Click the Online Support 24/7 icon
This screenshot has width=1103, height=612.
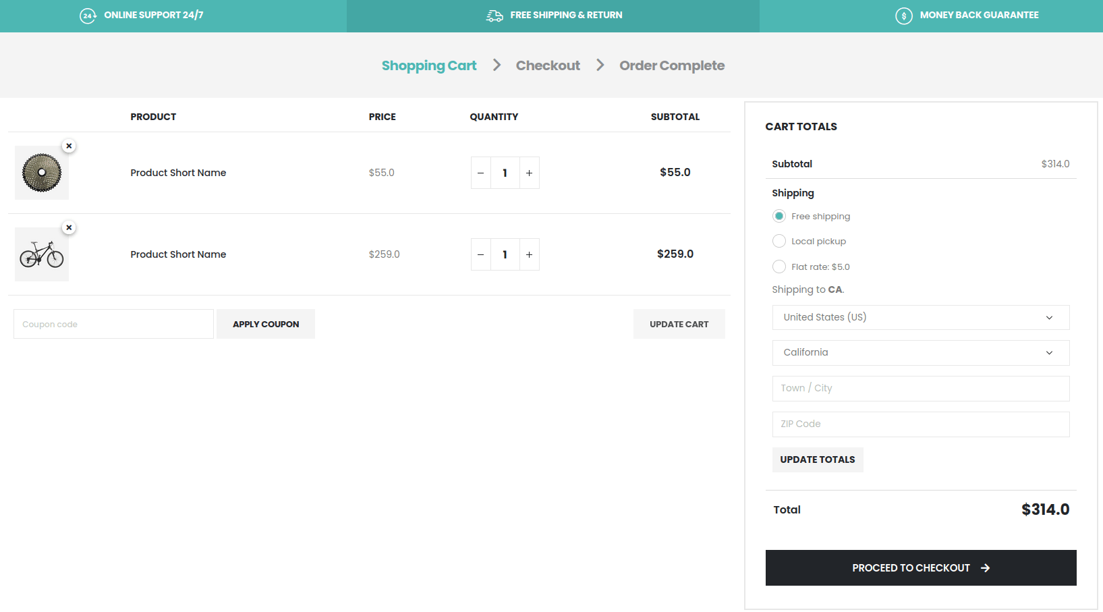pos(88,16)
